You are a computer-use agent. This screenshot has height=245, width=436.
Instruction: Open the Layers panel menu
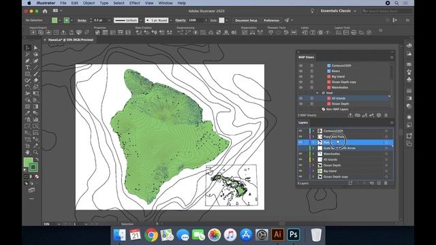tap(392, 122)
